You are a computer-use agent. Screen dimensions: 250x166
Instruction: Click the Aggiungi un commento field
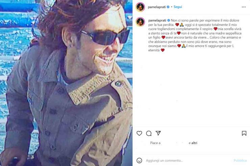click(188, 160)
